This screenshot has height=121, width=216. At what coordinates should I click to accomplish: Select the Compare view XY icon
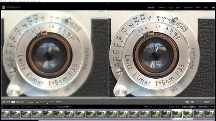[13, 102]
